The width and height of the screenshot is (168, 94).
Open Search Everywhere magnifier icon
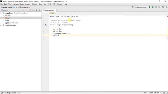pos(167,7)
